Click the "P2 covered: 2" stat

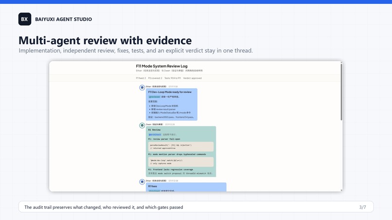pyautogui.click(x=155, y=78)
